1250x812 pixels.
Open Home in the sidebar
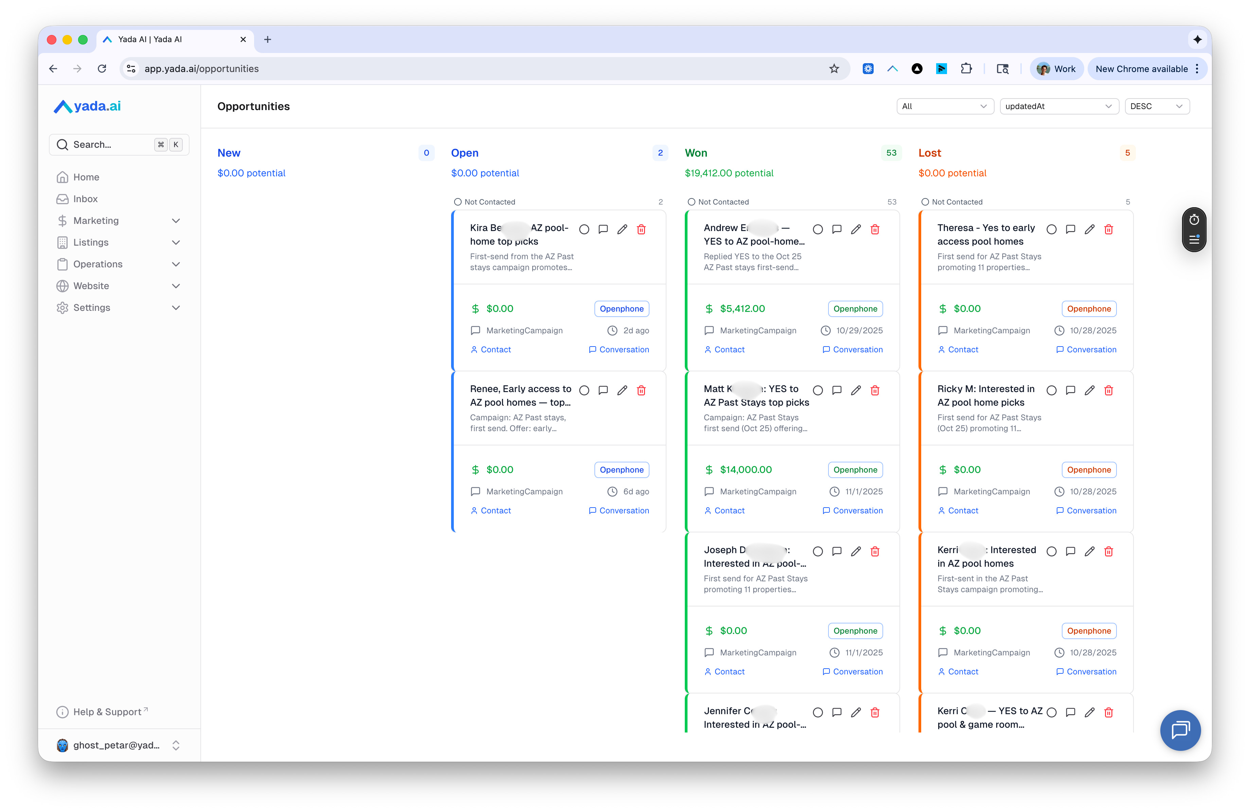tap(86, 177)
